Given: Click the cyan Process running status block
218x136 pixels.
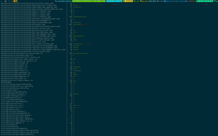Looking at the screenshot, I should pos(114,1).
